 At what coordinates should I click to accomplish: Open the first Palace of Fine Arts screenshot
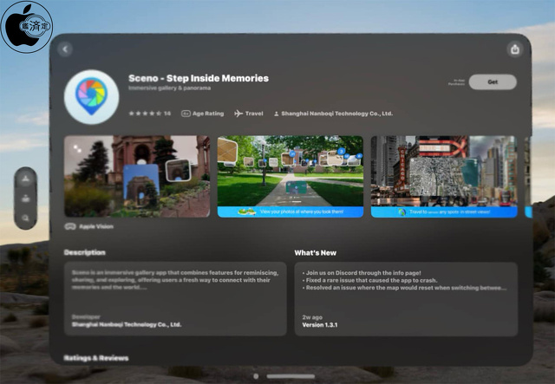pos(137,176)
